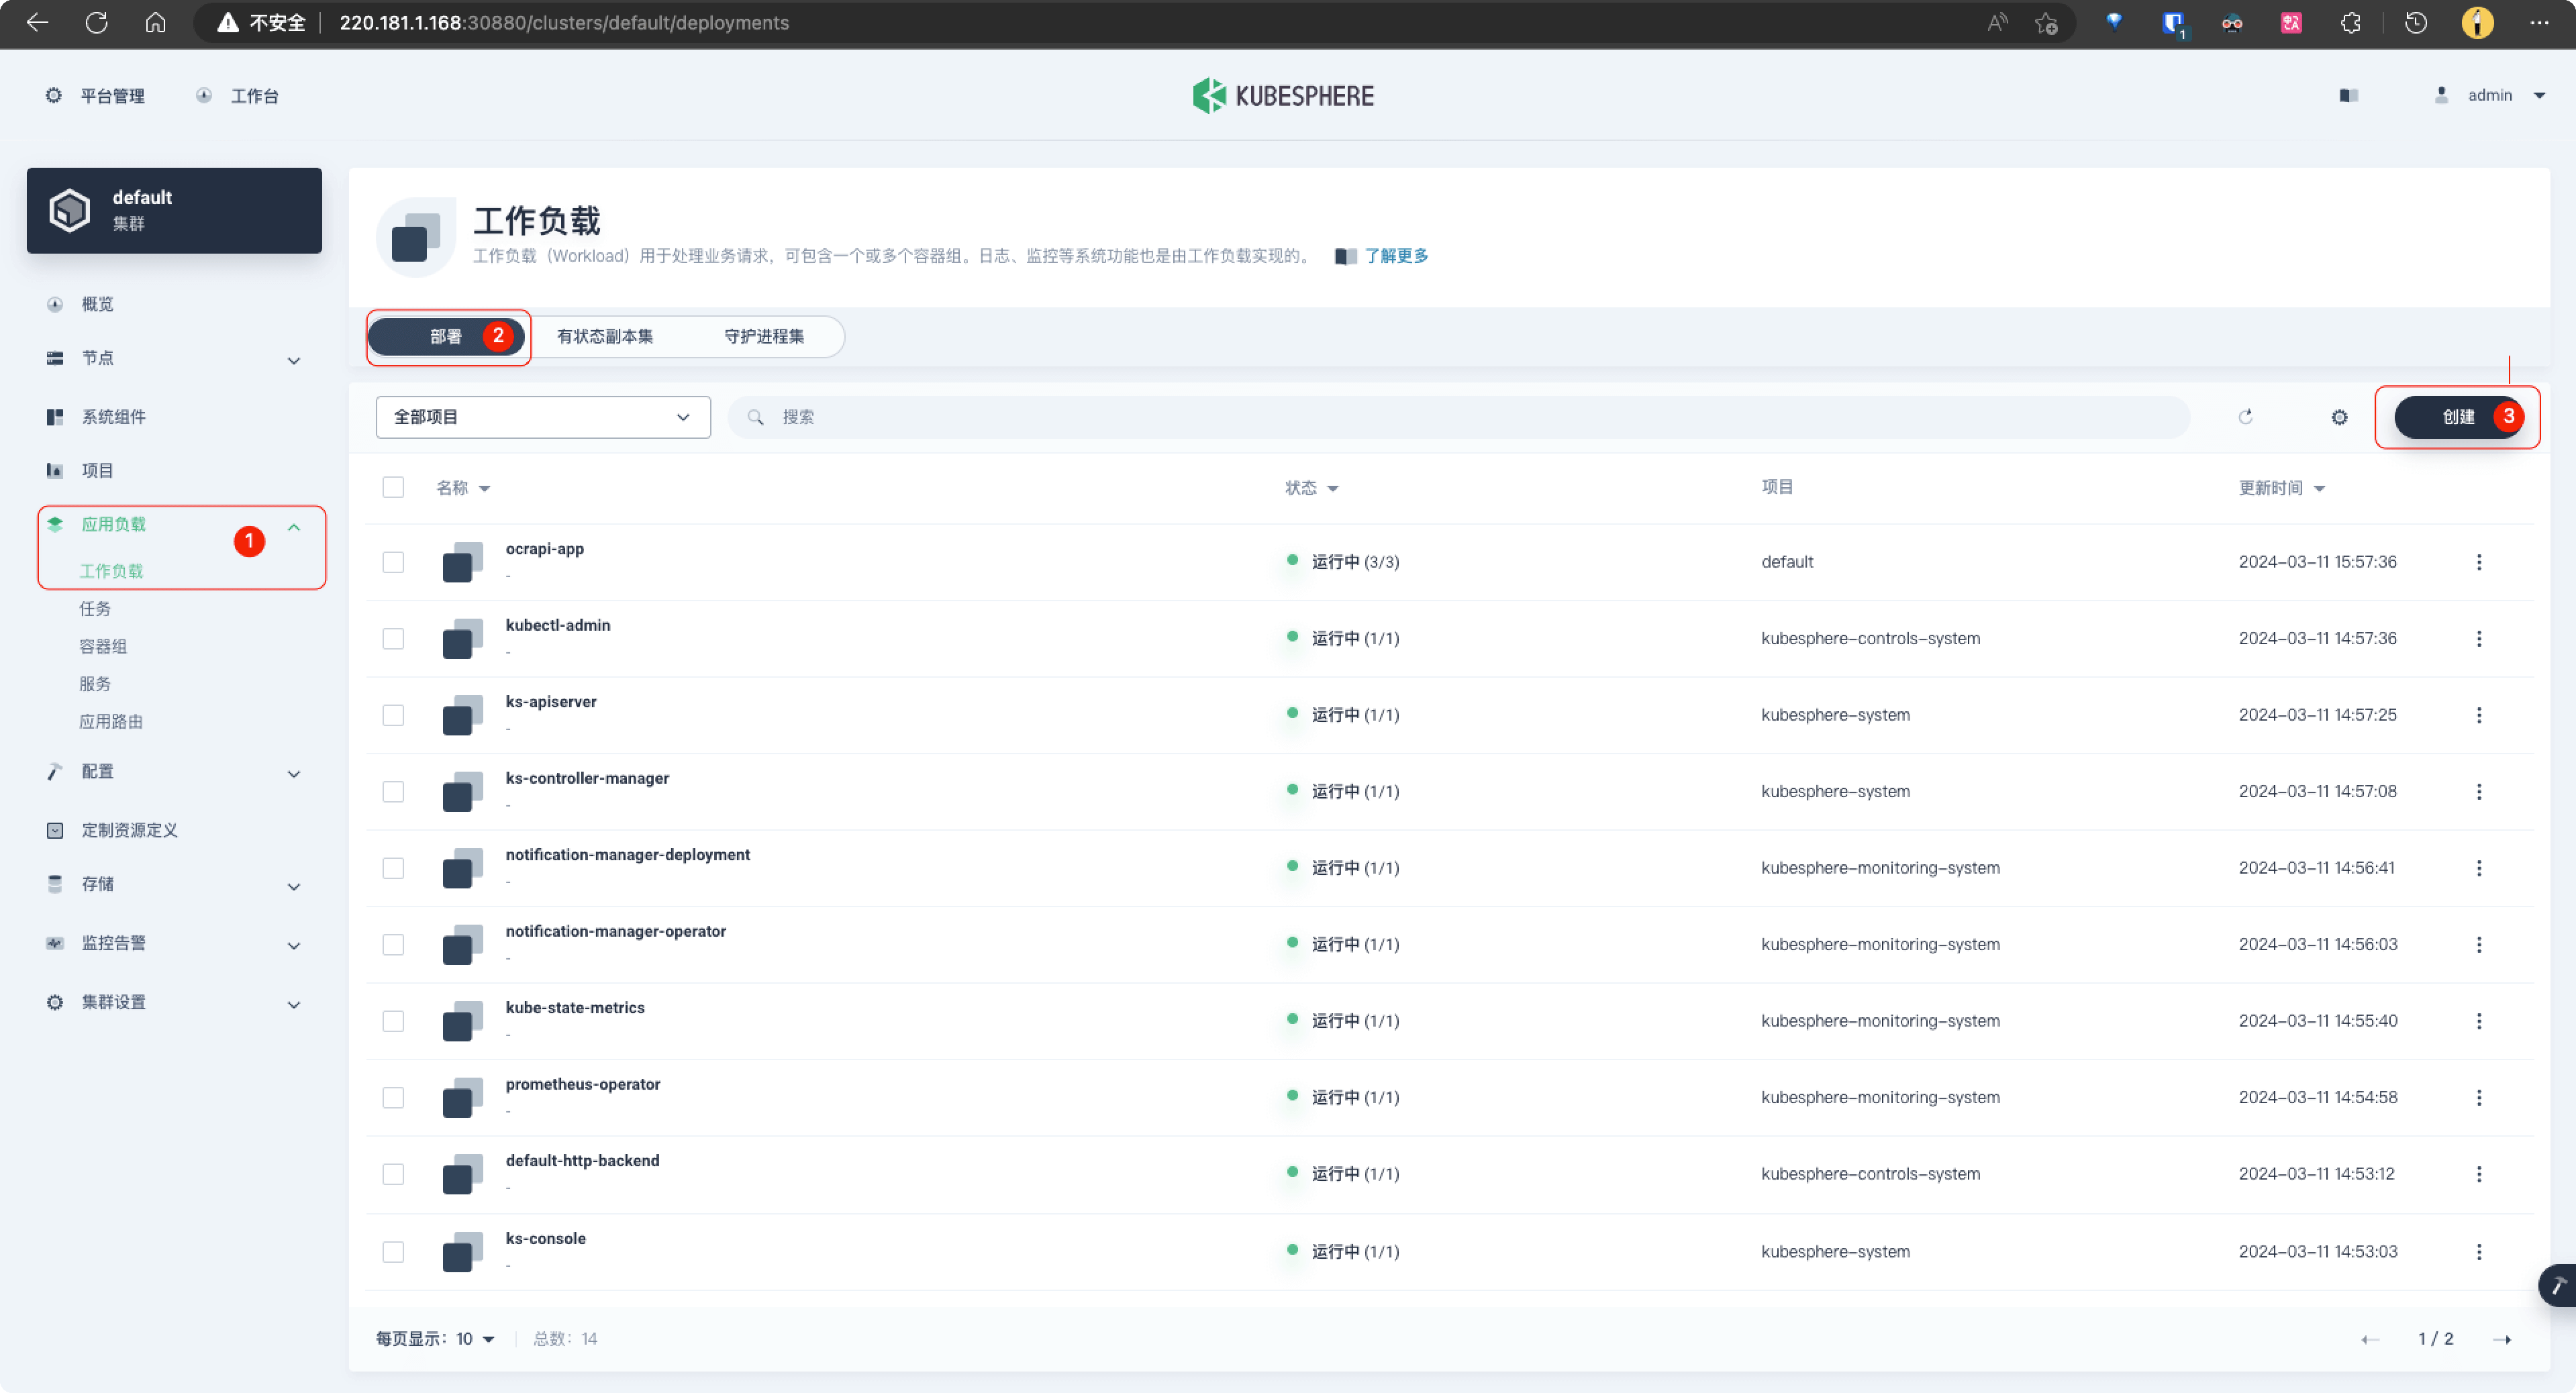Click the 创建 button
The image size is (2576, 1393).
pyautogui.click(x=2458, y=417)
